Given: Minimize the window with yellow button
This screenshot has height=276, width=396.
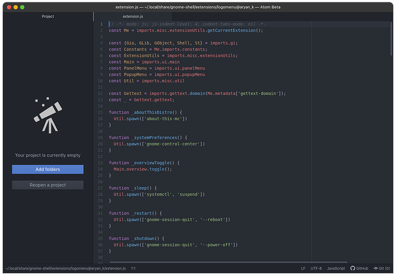Looking at the screenshot, I should tap(15, 7).
